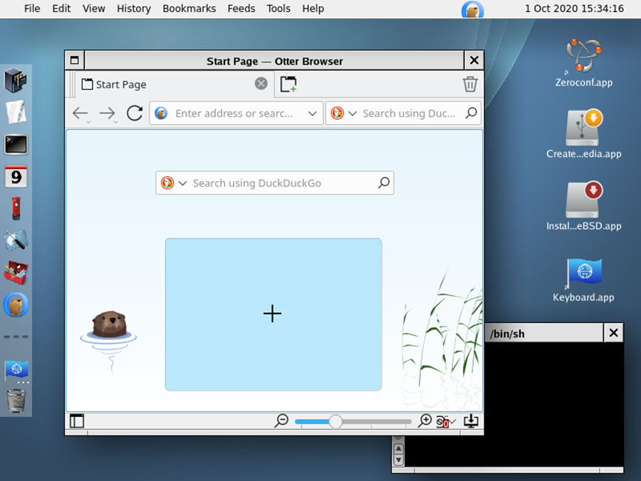This screenshot has height=481, width=641.
Task: Open Create...edia.app desktop icon
Action: 583,134
